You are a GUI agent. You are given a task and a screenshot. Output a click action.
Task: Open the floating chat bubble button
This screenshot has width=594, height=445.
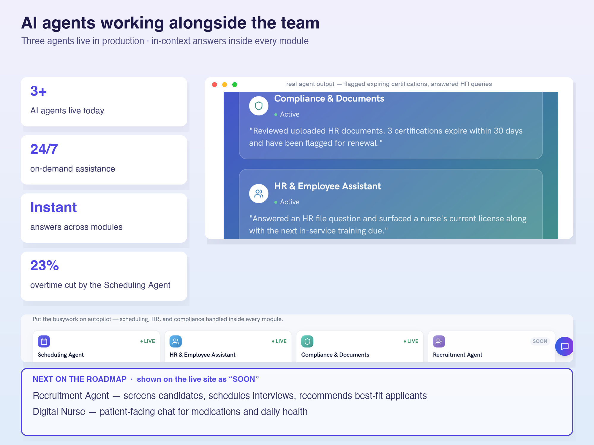point(565,346)
